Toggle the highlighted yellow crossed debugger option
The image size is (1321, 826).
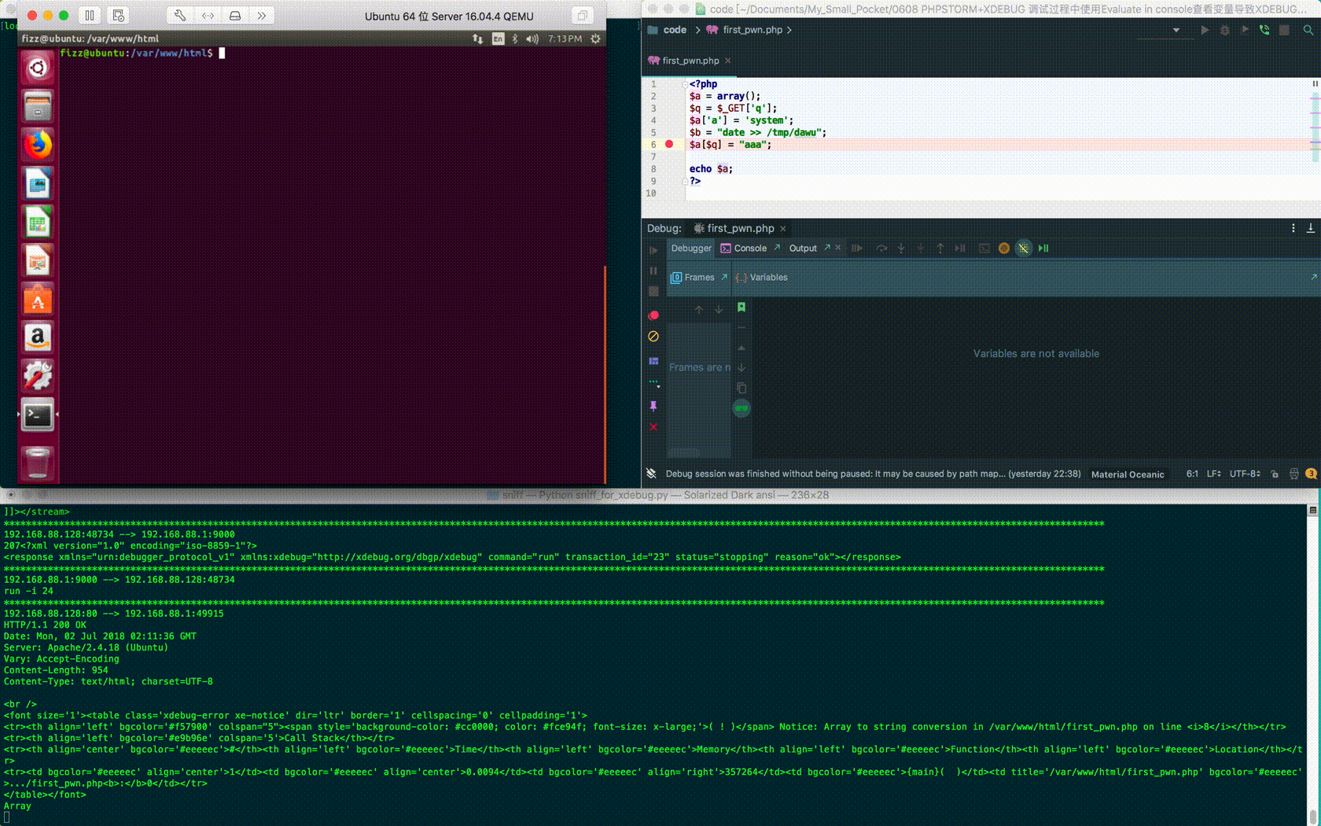tap(1023, 248)
